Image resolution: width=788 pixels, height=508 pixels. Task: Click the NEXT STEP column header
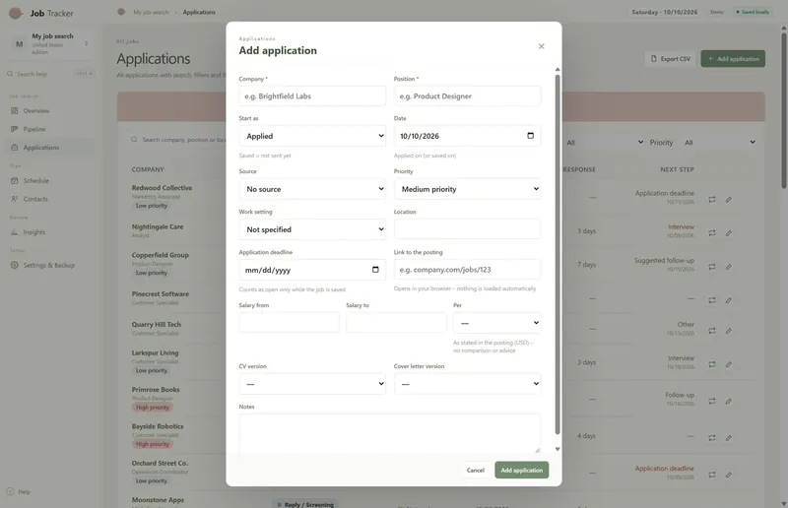(x=677, y=169)
